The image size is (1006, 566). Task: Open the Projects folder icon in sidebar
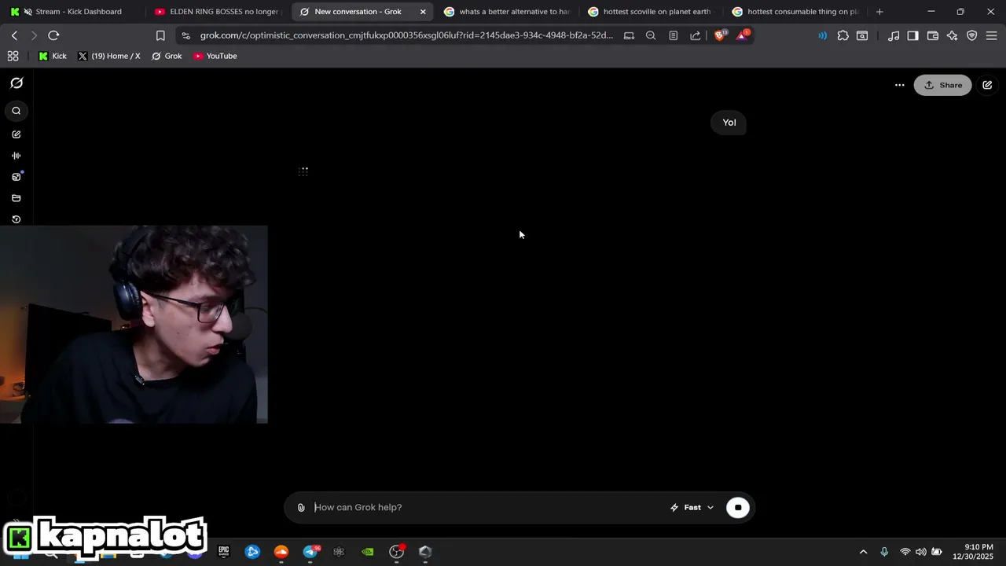[17, 198]
